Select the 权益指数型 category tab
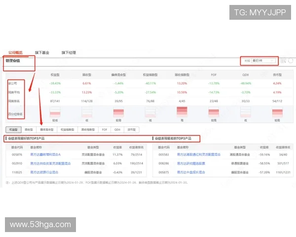The height and width of the screenshot is (237, 296). 68,130
